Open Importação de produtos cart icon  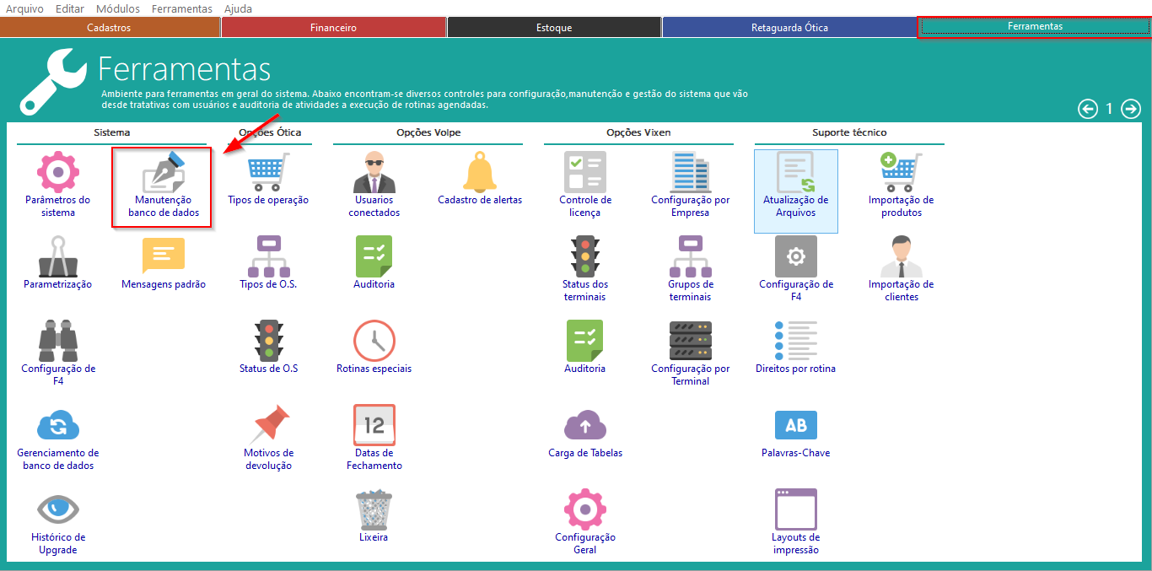pyautogui.click(x=901, y=173)
